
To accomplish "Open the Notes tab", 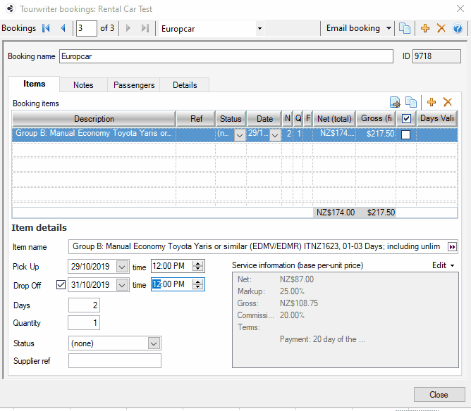I will 83,85.
